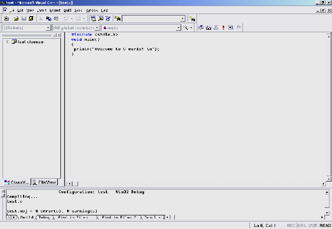This screenshot has height=229, width=332.
Task: Click the output tabs scroll-right arrow
Action: (14, 217)
